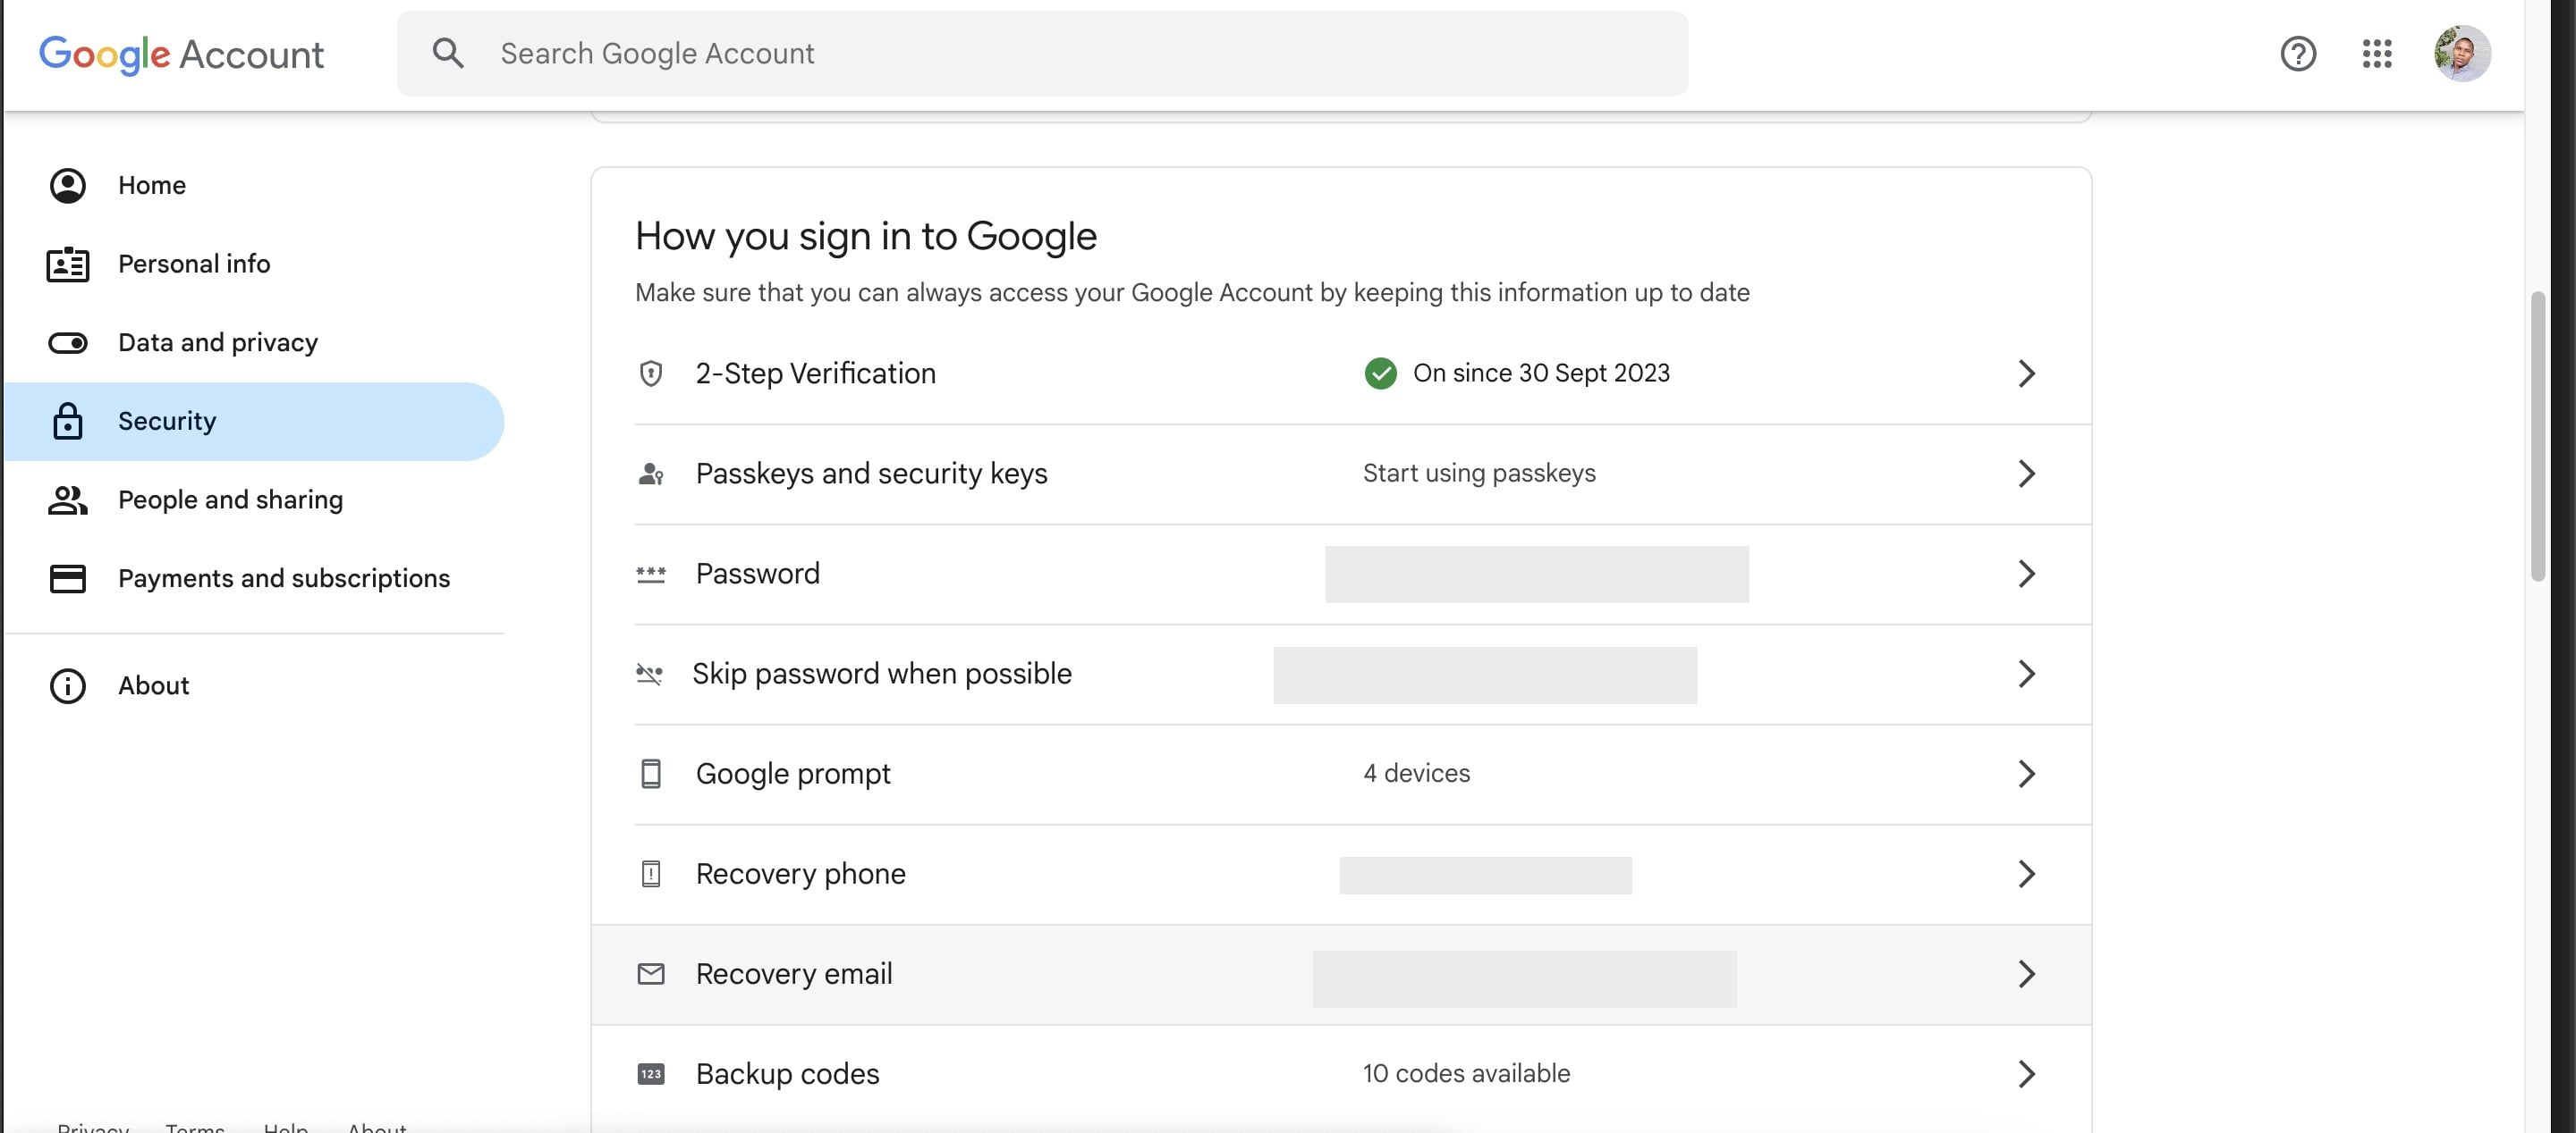Click the search magnifier icon

pos(447,53)
